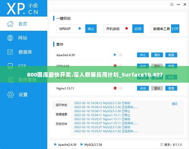This screenshot has height=149, width=189.
Task: Switch to 运行状态 tab
Action: pyautogui.click(x=61, y=105)
